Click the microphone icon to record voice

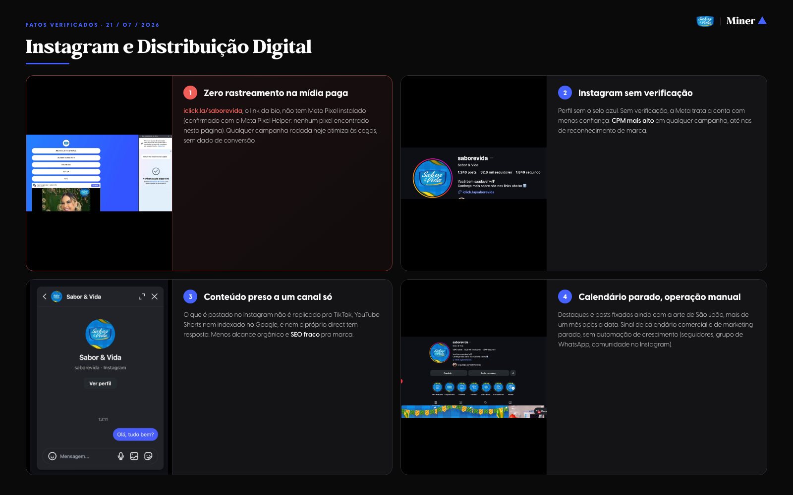point(120,456)
